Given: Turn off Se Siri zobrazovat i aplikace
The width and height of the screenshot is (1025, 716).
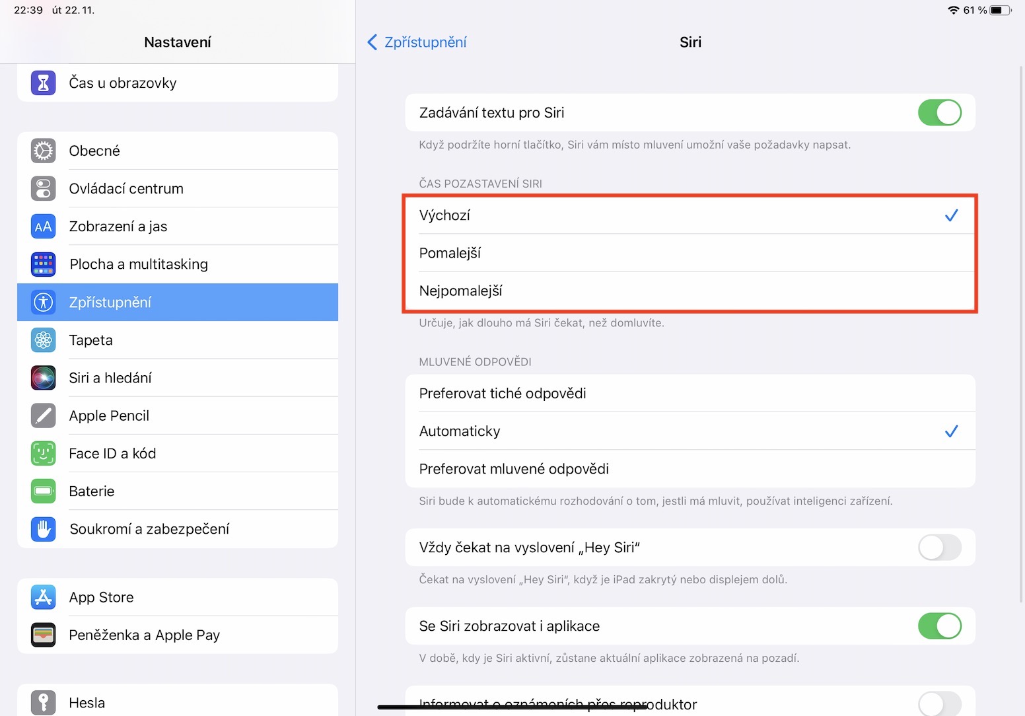Looking at the screenshot, I should tap(939, 626).
